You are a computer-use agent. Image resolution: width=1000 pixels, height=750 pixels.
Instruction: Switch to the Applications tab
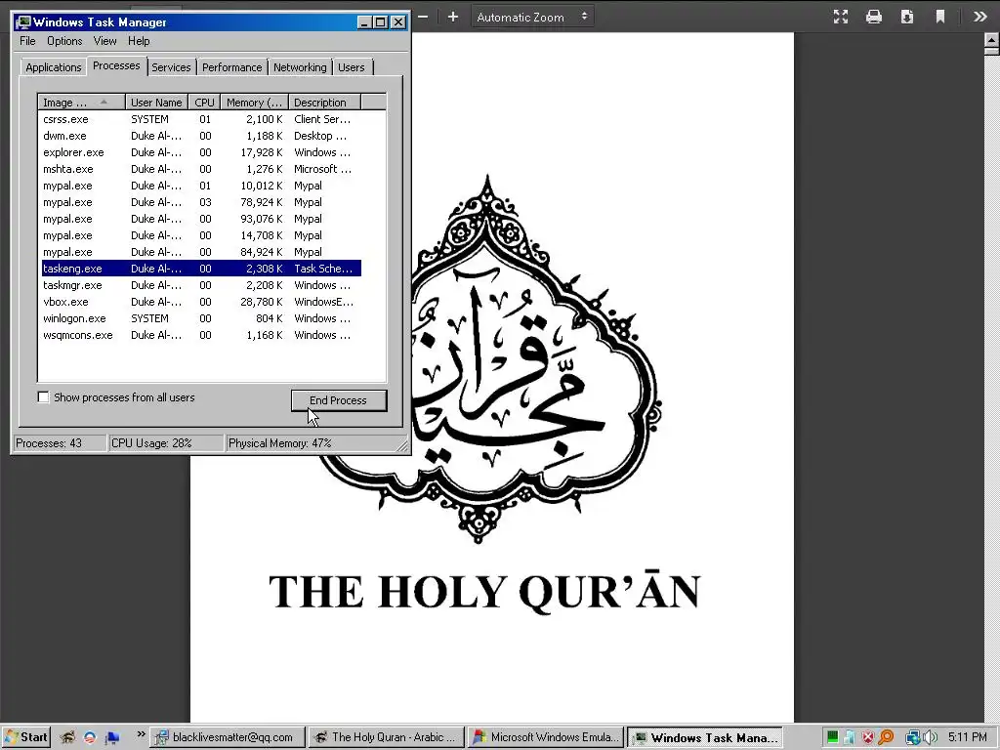pos(54,67)
